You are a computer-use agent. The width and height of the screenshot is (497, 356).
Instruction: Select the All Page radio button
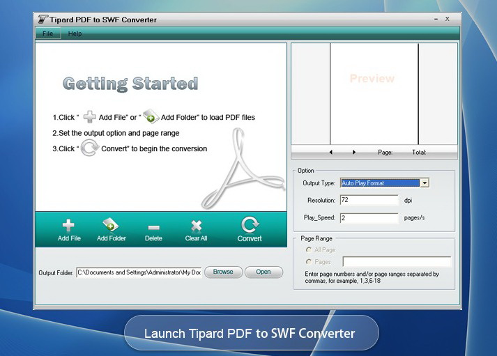(308, 250)
